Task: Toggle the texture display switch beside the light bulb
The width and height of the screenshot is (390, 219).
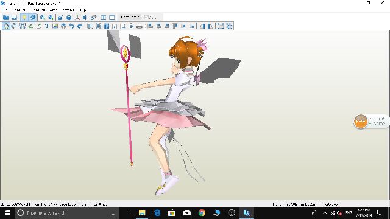Action: pos(32,18)
